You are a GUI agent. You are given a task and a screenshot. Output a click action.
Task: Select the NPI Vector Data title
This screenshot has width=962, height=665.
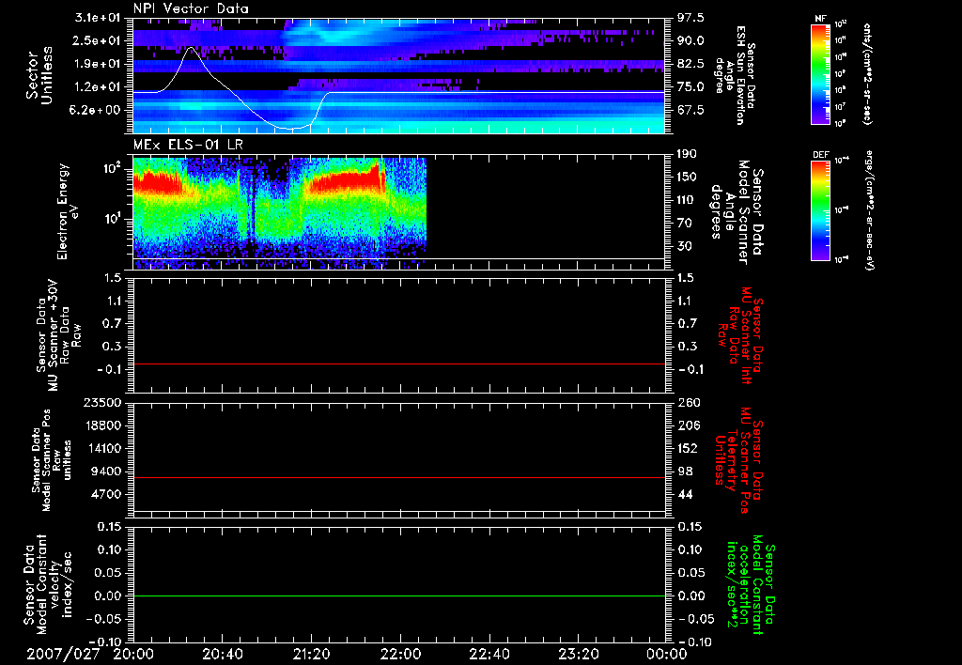coord(191,8)
